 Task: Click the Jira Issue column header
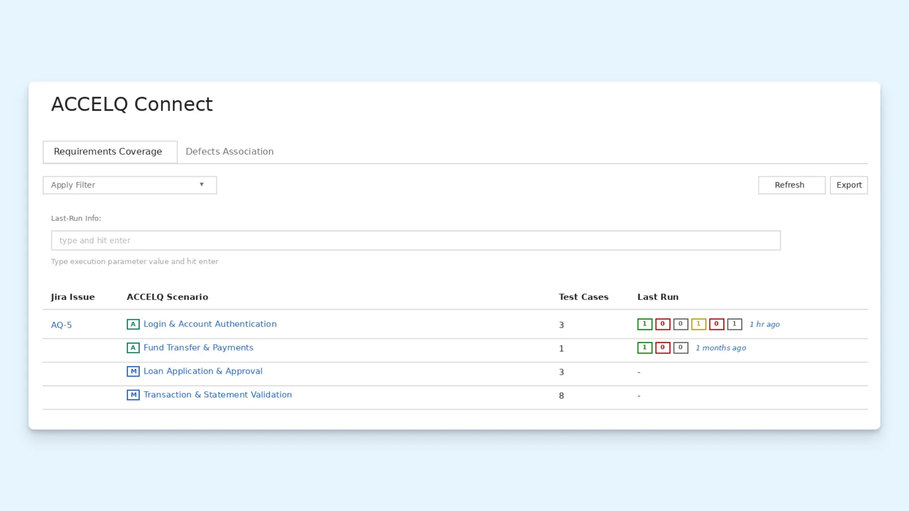(73, 297)
